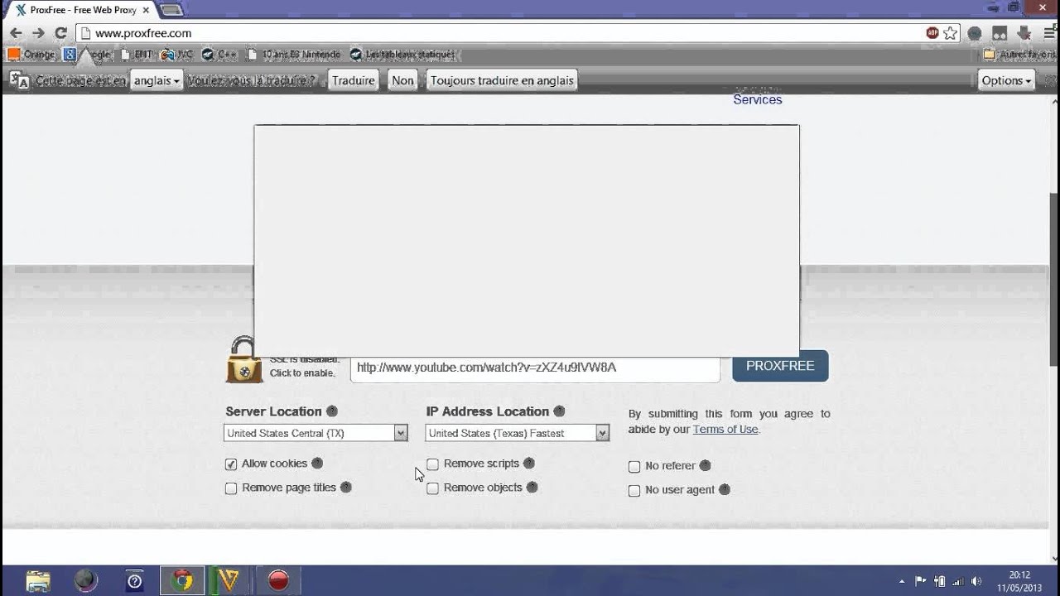Open the yellow V app in the taskbar
This screenshot has height=596, width=1060.
pos(229,581)
